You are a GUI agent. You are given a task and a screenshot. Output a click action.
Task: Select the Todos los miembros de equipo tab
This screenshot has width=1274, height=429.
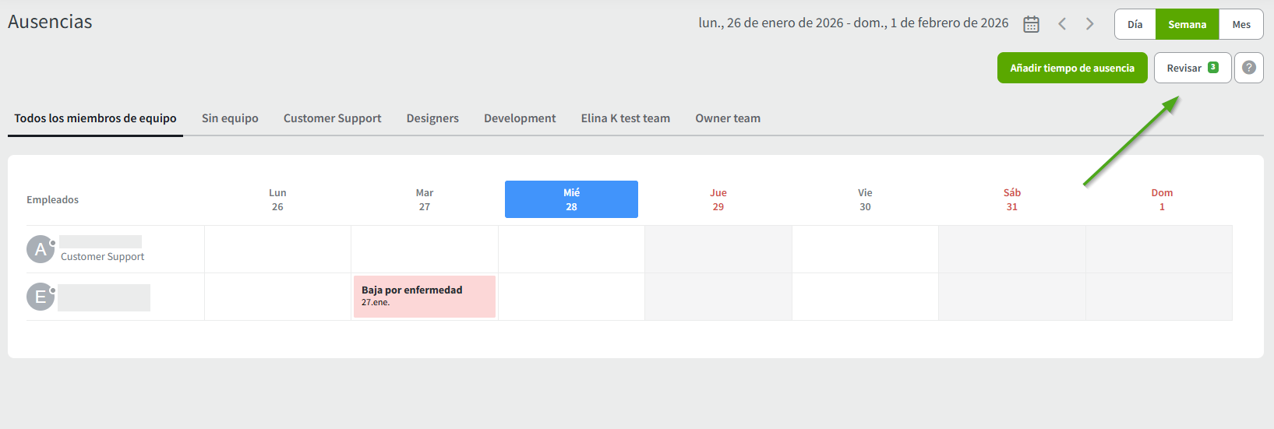click(95, 118)
